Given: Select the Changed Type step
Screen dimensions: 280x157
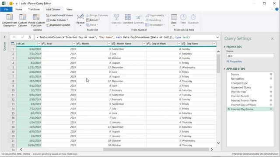Looking at the screenshot, I should (x=239, y=83).
